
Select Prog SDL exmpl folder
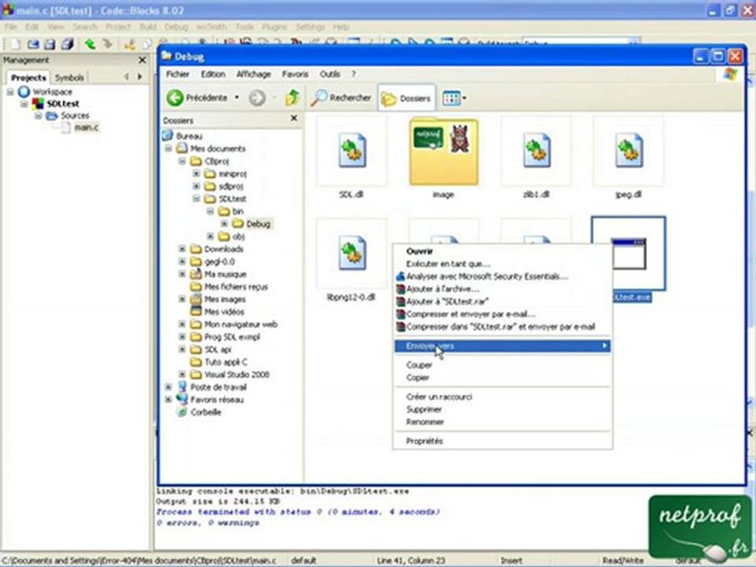click(232, 336)
